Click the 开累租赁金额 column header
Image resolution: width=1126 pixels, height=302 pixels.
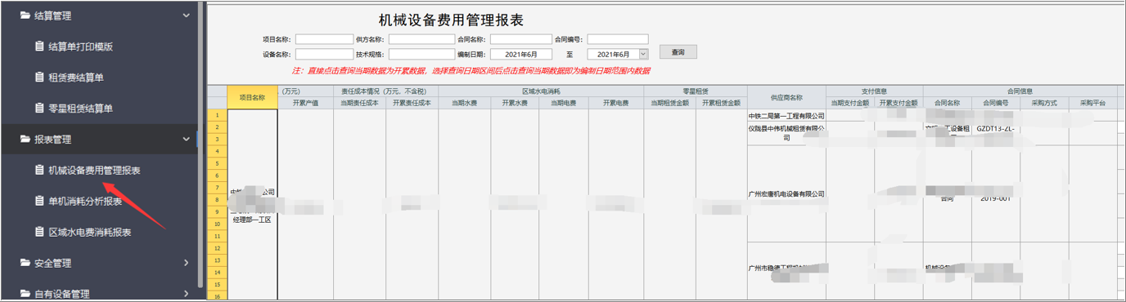[x=722, y=103]
